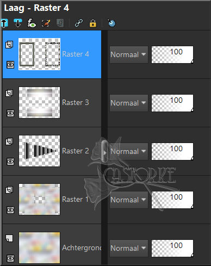Click the layer type icon for Raster 3
211x266 pixels.
pyautogui.click(x=9, y=93)
